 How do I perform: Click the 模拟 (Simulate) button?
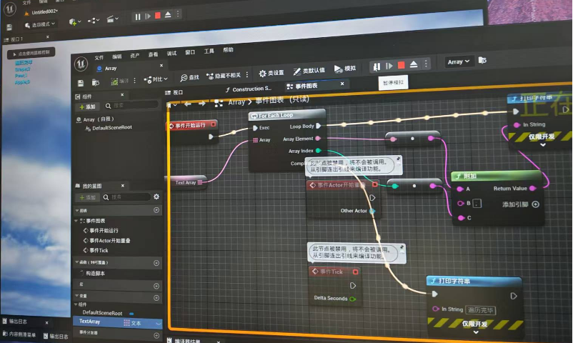click(345, 69)
